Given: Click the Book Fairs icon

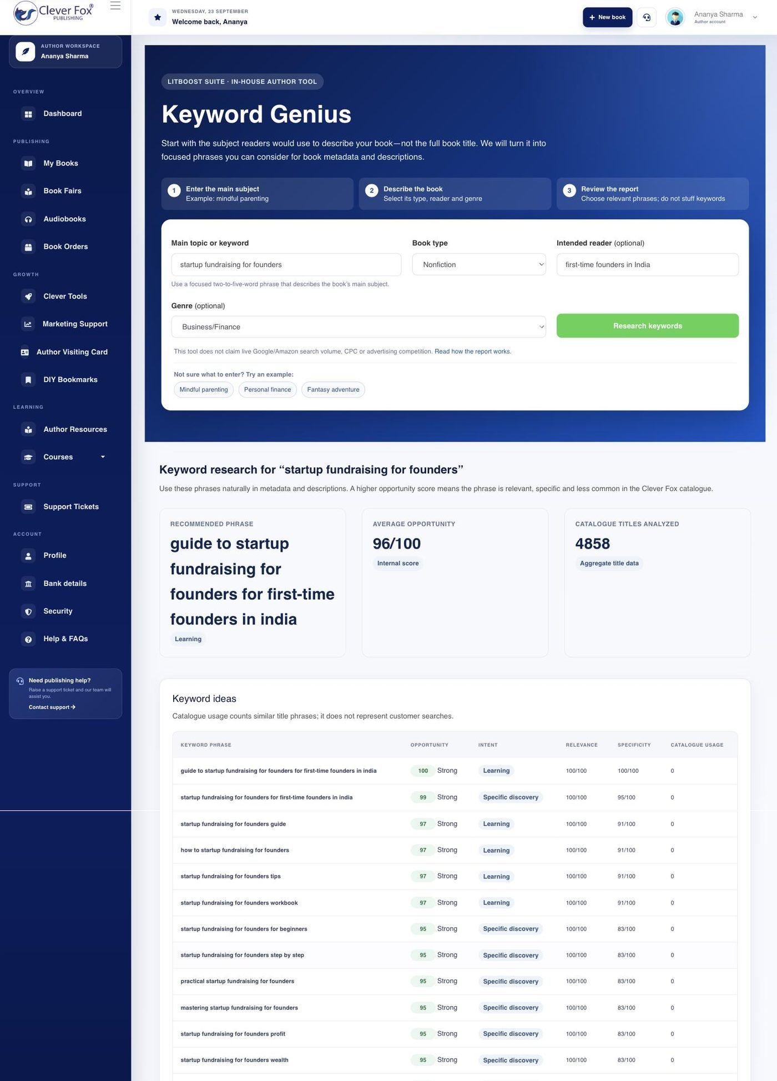Looking at the screenshot, I should (28, 191).
